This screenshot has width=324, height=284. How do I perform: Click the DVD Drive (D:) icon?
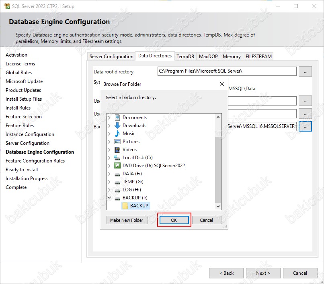117,166
